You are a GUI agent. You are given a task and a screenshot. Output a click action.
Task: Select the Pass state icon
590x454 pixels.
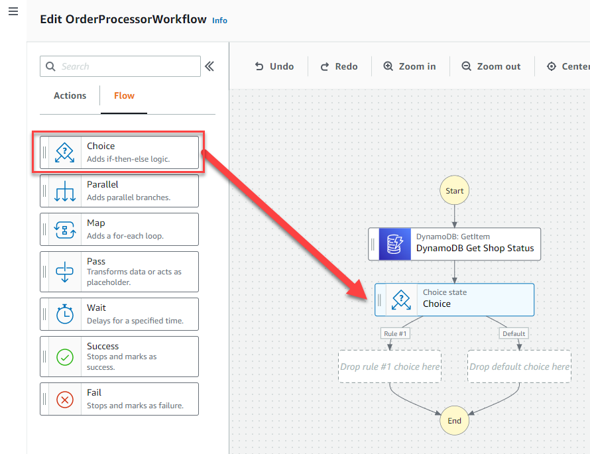(65, 272)
